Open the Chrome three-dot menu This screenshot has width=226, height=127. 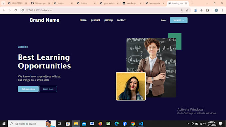(x=222, y=10)
